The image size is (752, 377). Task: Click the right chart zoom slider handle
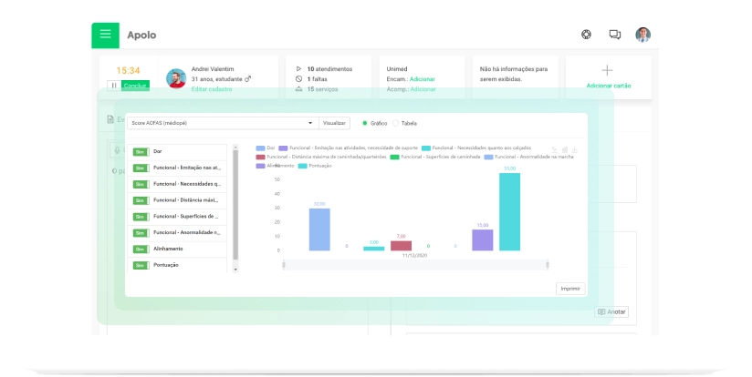point(548,265)
